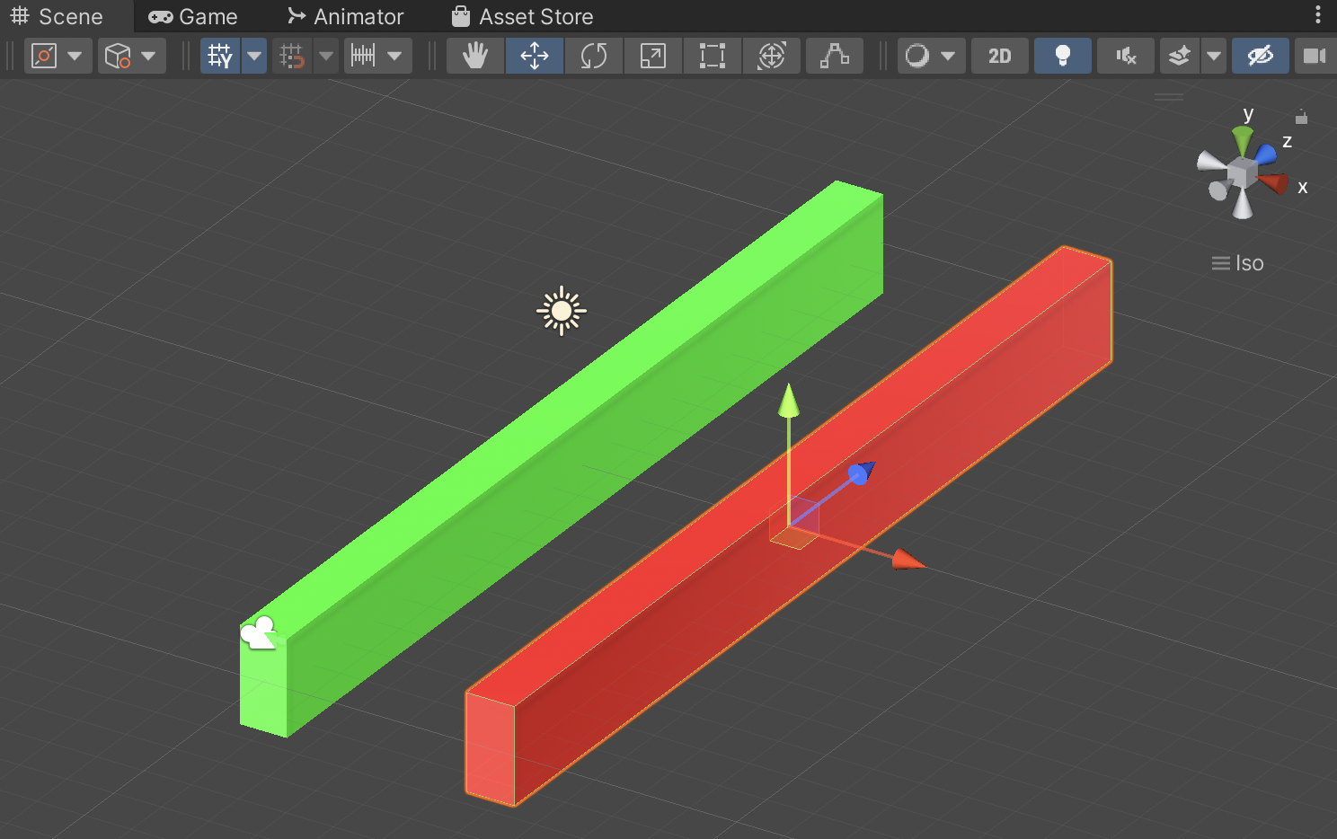Toggle grid visibility on Y axis
This screenshot has height=839, width=1337.
220,56
